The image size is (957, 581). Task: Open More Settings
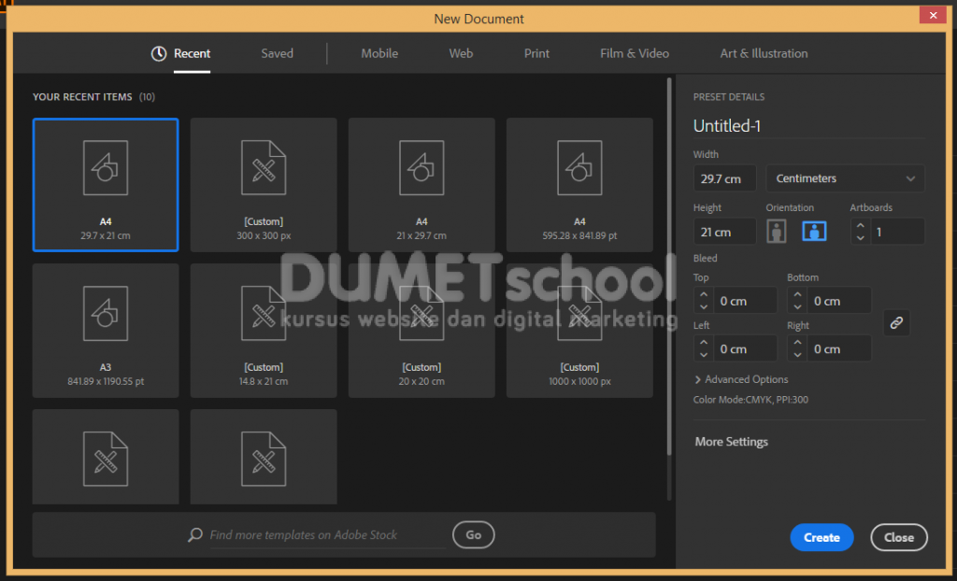pyautogui.click(x=731, y=442)
